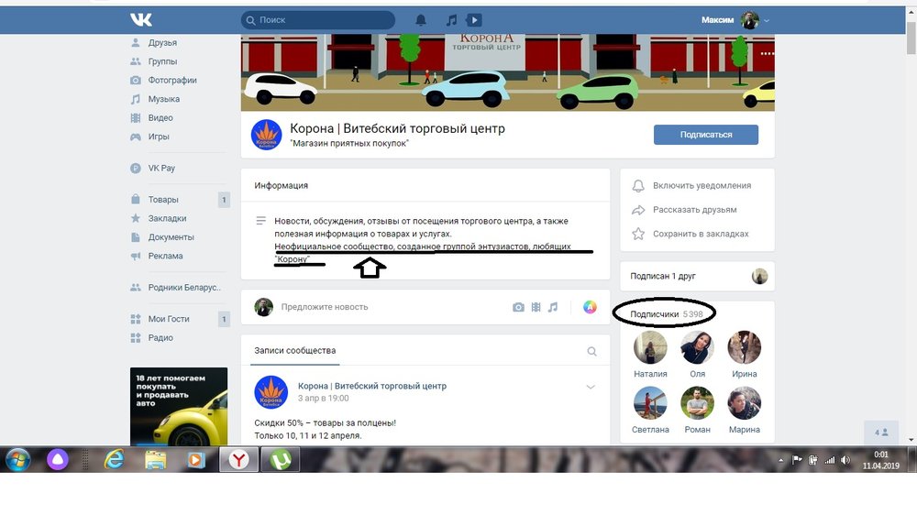
Task: Search community posts with magnifier icon
Action: (591, 351)
